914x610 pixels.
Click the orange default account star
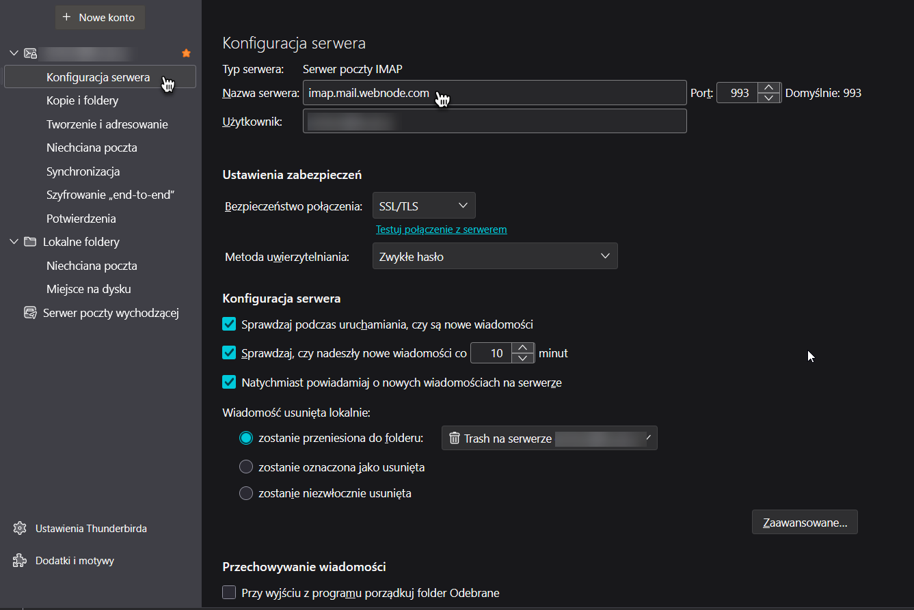tap(186, 53)
